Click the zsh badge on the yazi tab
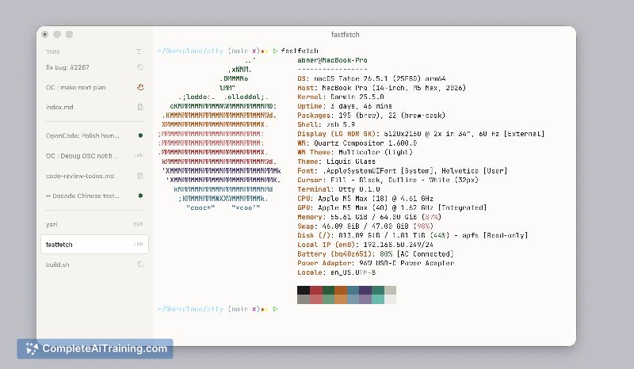The height and width of the screenshot is (369, 634). (138, 224)
